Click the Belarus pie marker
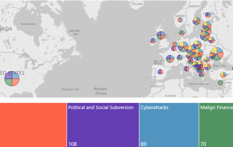Screen dimensions: 233x147 coord(211,40)
